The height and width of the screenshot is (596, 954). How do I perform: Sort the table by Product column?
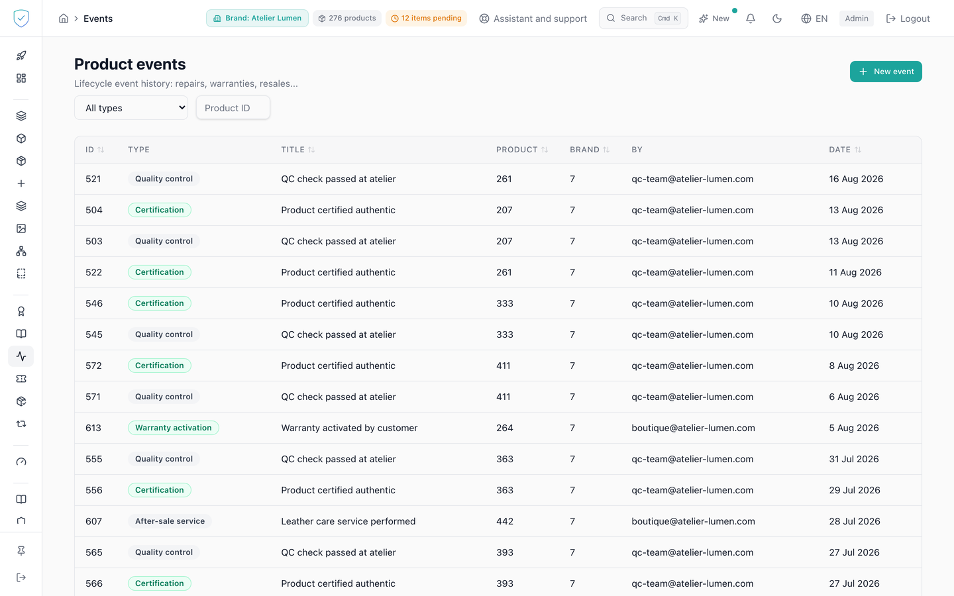point(522,150)
